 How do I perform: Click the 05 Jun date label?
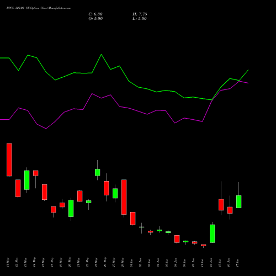167,263
